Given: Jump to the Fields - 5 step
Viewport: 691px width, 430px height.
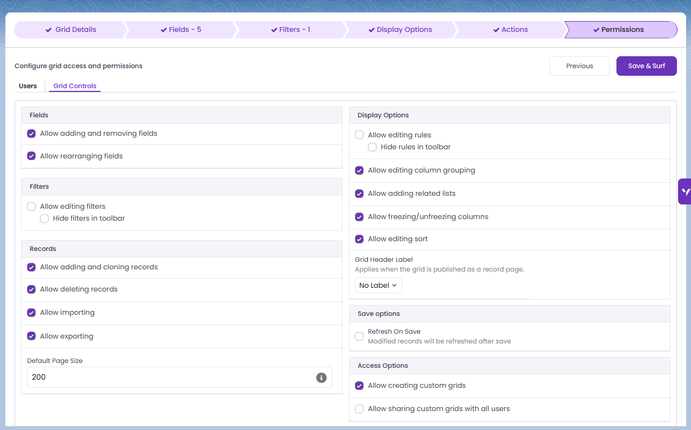Looking at the screenshot, I should coord(180,30).
